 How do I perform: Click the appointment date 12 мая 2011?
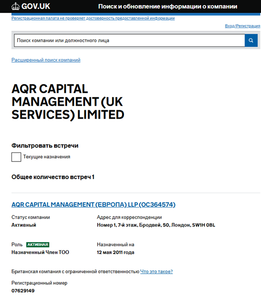[x=116, y=252]
